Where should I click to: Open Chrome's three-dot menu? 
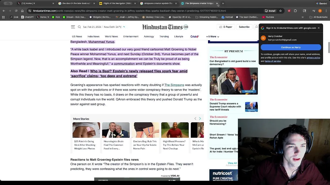pos(326,11)
